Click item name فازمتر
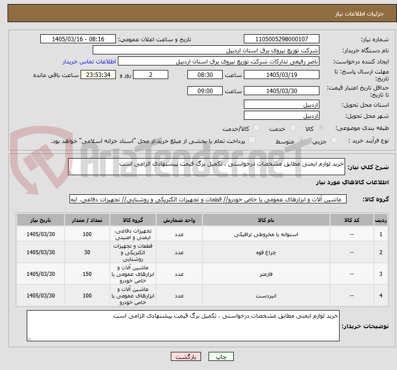Viewport: 397px width, 370px height. (266, 274)
